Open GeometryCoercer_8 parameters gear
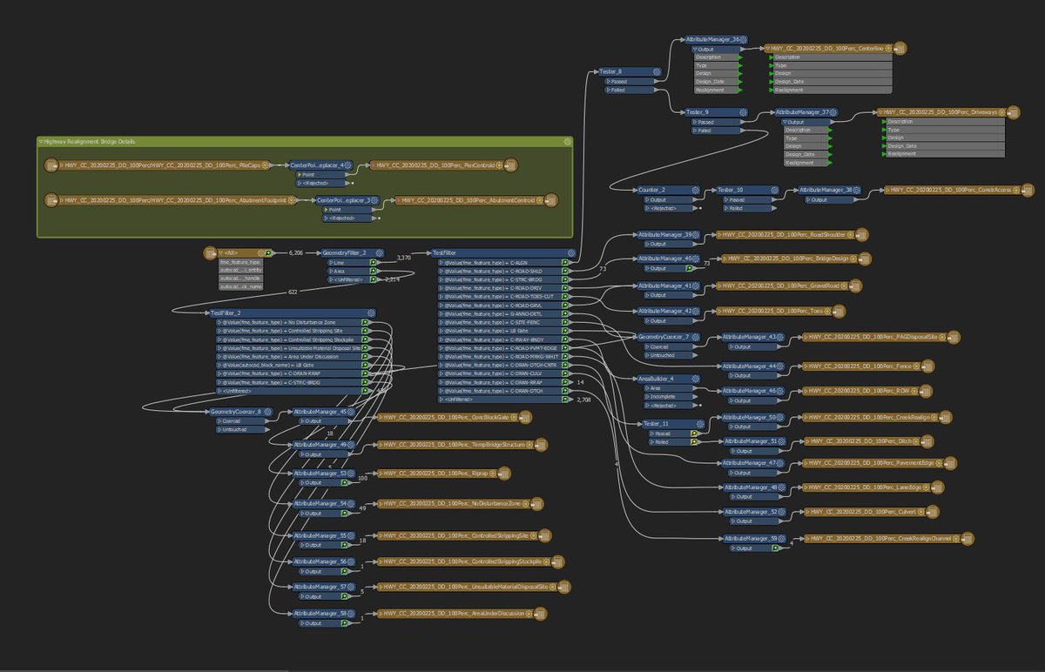This screenshot has width=1045, height=672. point(268,412)
